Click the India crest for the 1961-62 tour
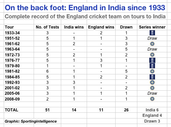Screen dimensions: 171x127 152,44
